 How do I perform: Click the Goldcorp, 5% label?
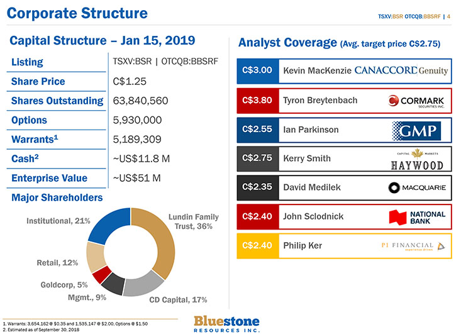click(64, 285)
